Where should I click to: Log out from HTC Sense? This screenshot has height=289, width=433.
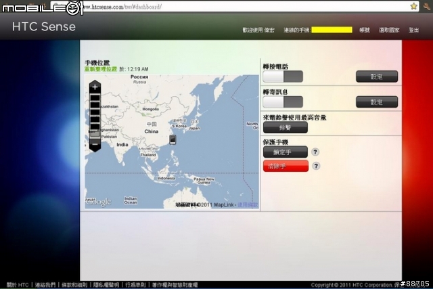coord(413,30)
